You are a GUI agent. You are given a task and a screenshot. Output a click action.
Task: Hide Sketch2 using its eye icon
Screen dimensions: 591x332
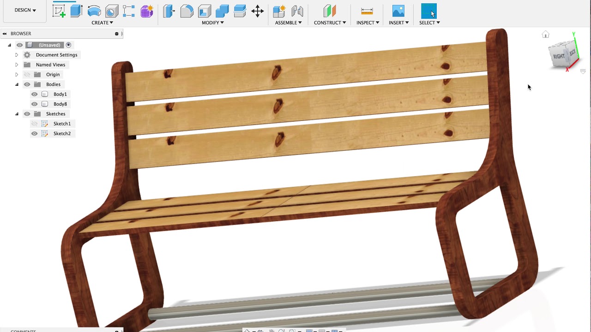tap(34, 134)
